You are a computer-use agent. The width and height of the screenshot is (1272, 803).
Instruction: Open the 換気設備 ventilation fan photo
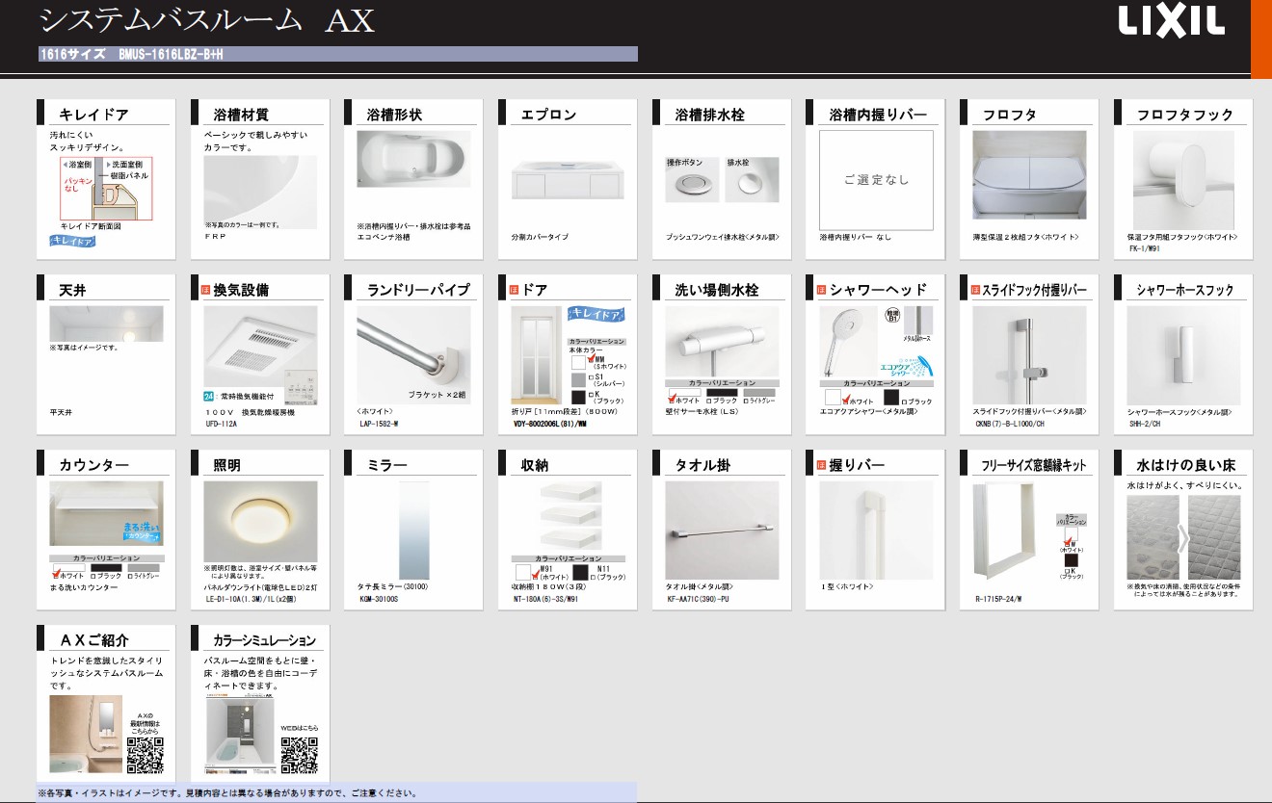[260, 346]
